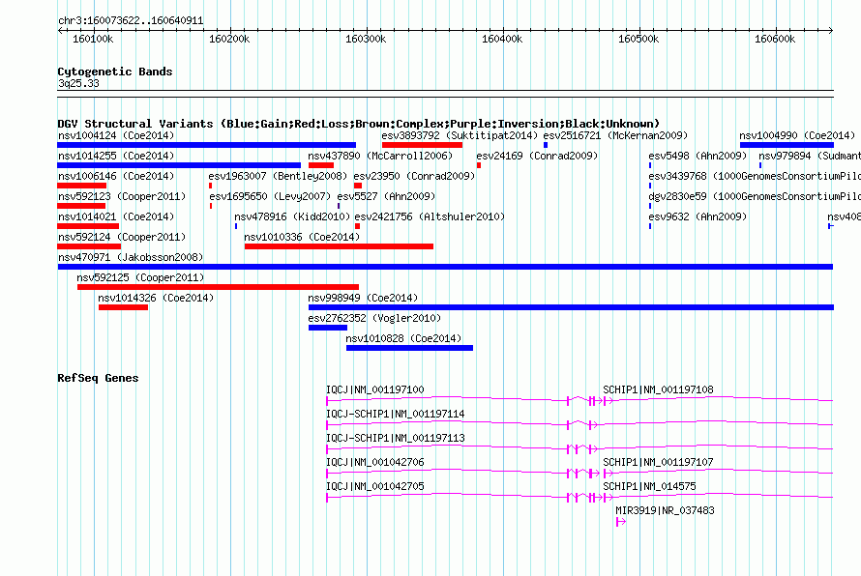This screenshot has height=576, width=861.
Task: Click the 3q25.33 band label
Action: [78, 83]
